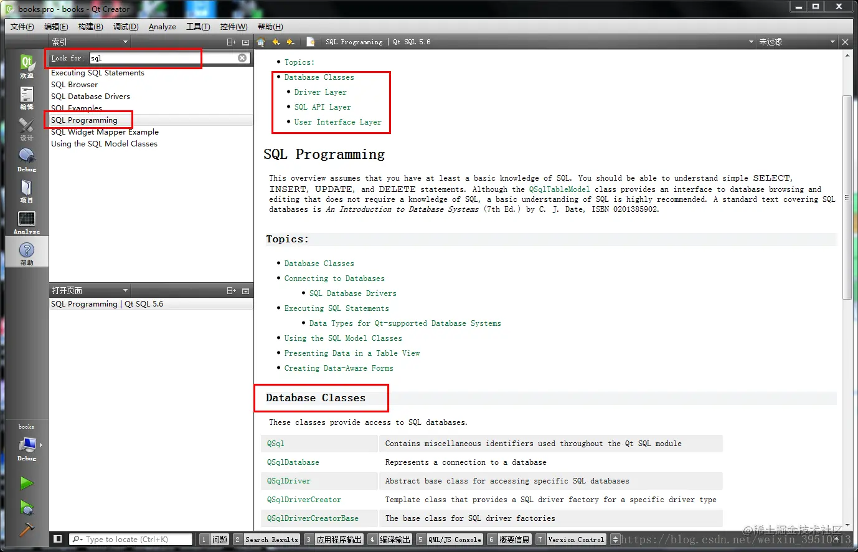This screenshot has height=552, width=858.
Task: Show the 应用程序输出 output pane
Action: click(x=333, y=540)
